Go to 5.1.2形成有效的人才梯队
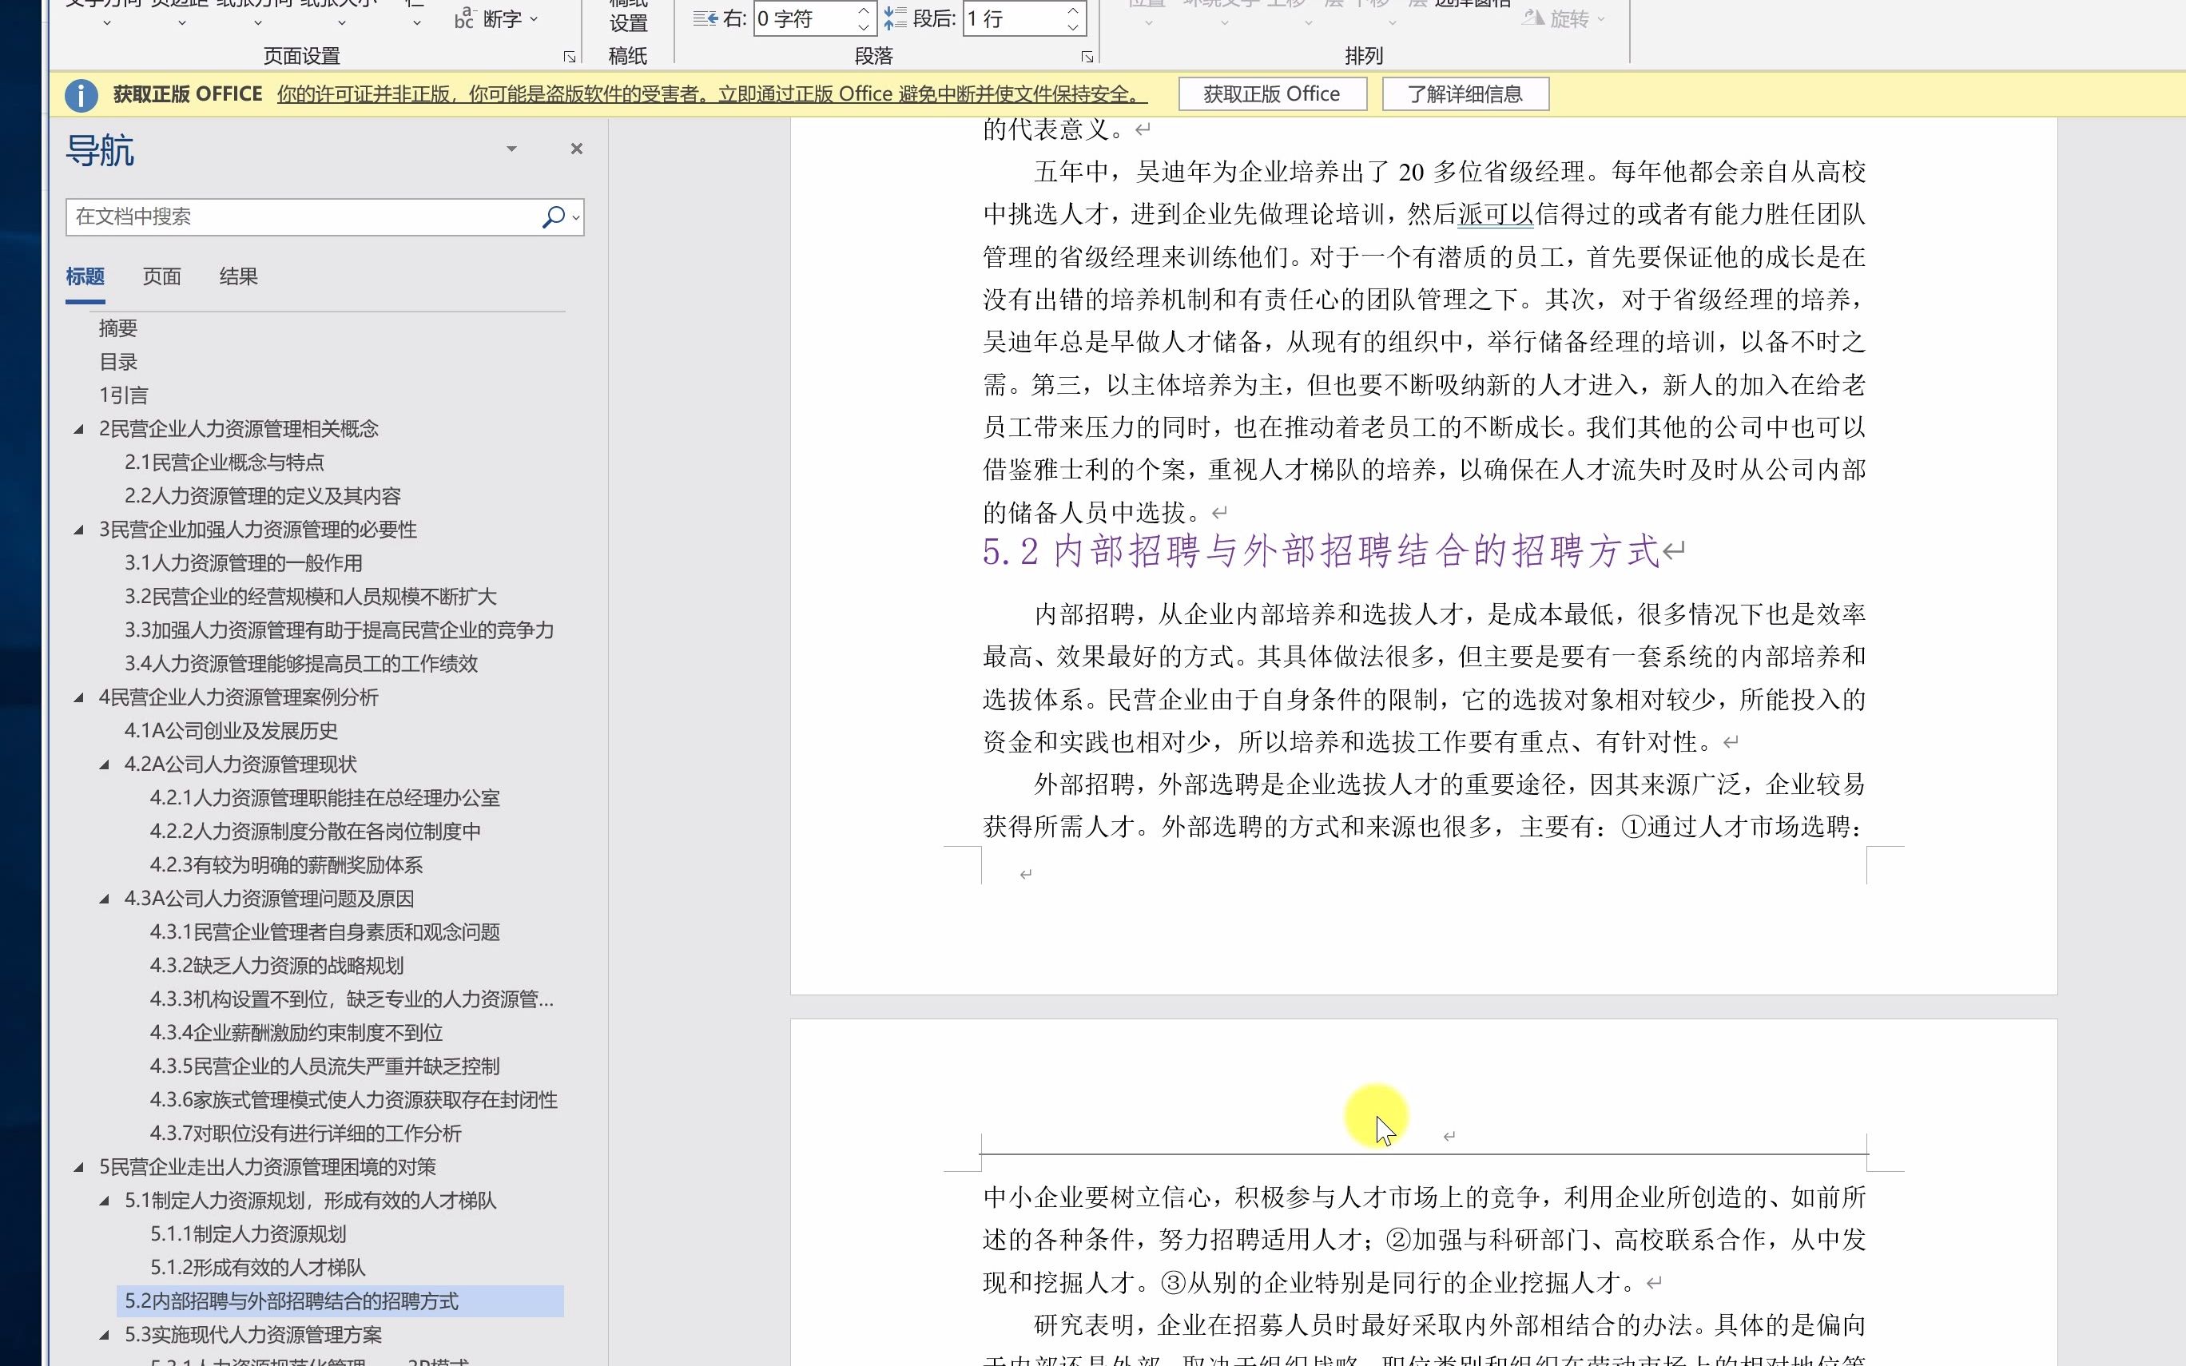This screenshot has height=1366, width=2186. (257, 1268)
